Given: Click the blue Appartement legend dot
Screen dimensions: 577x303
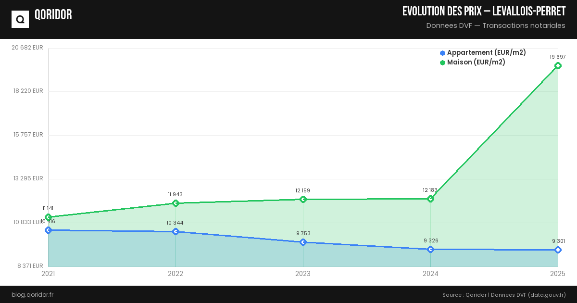Looking at the screenshot, I should click(442, 53).
